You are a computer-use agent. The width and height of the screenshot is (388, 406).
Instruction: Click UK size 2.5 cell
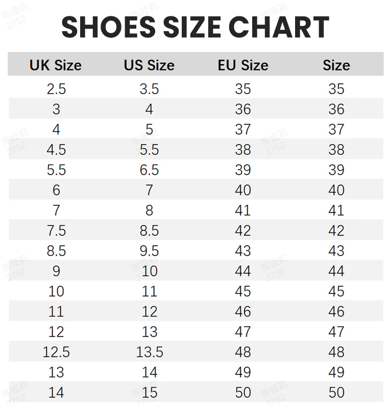point(56,89)
